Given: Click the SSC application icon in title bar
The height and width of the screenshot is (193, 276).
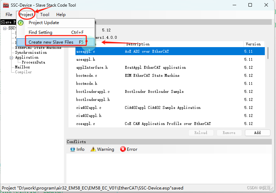Looking at the screenshot, I should pos(6,5).
